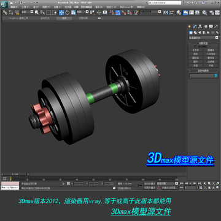The image size is (221, 221).
Task: Select the Shapes category icon
Action: (x=195, y=33)
